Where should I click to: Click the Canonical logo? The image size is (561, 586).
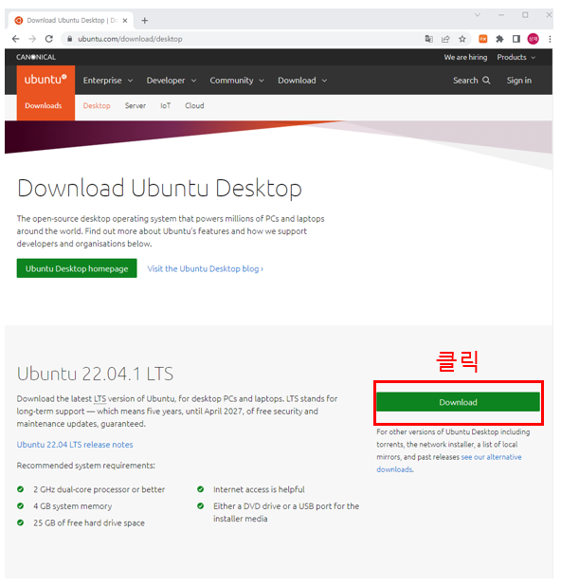(x=36, y=57)
